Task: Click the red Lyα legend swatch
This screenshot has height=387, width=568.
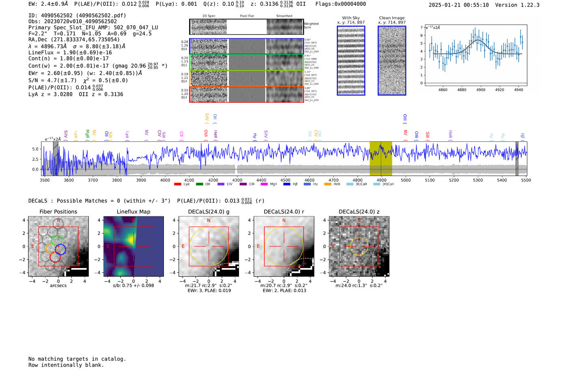Action: tap(177, 184)
